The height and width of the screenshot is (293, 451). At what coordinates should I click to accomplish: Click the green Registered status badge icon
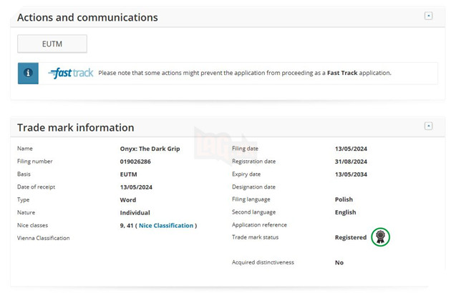click(380, 237)
